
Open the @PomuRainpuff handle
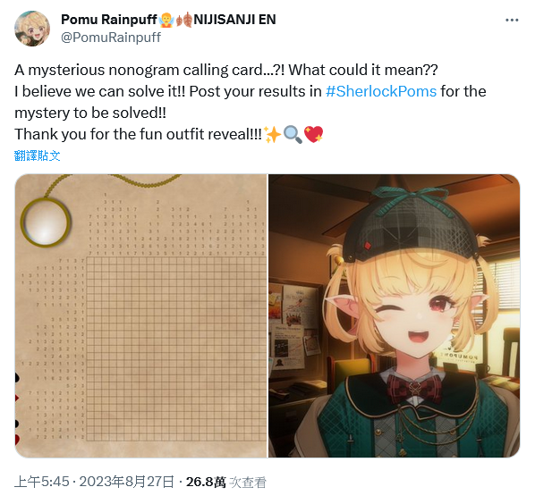(111, 38)
